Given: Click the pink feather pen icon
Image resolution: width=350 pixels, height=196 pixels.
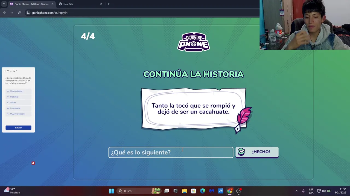Looking at the screenshot, I should click(x=243, y=120).
